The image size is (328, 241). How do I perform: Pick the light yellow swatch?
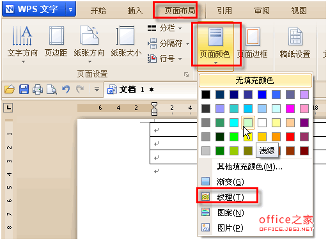[276, 123]
